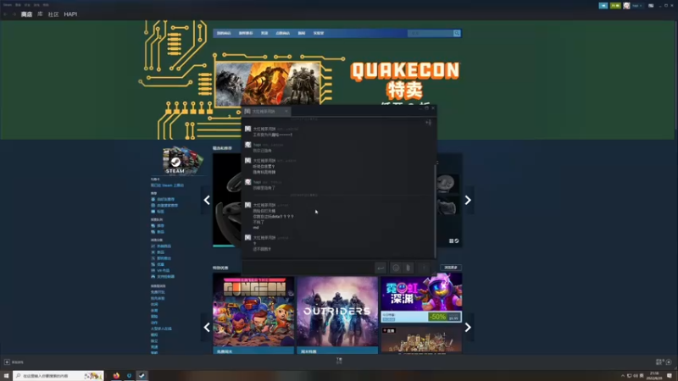Click special offers carousel previous arrow
The image size is (678, 381).
[x=207, y=328]
